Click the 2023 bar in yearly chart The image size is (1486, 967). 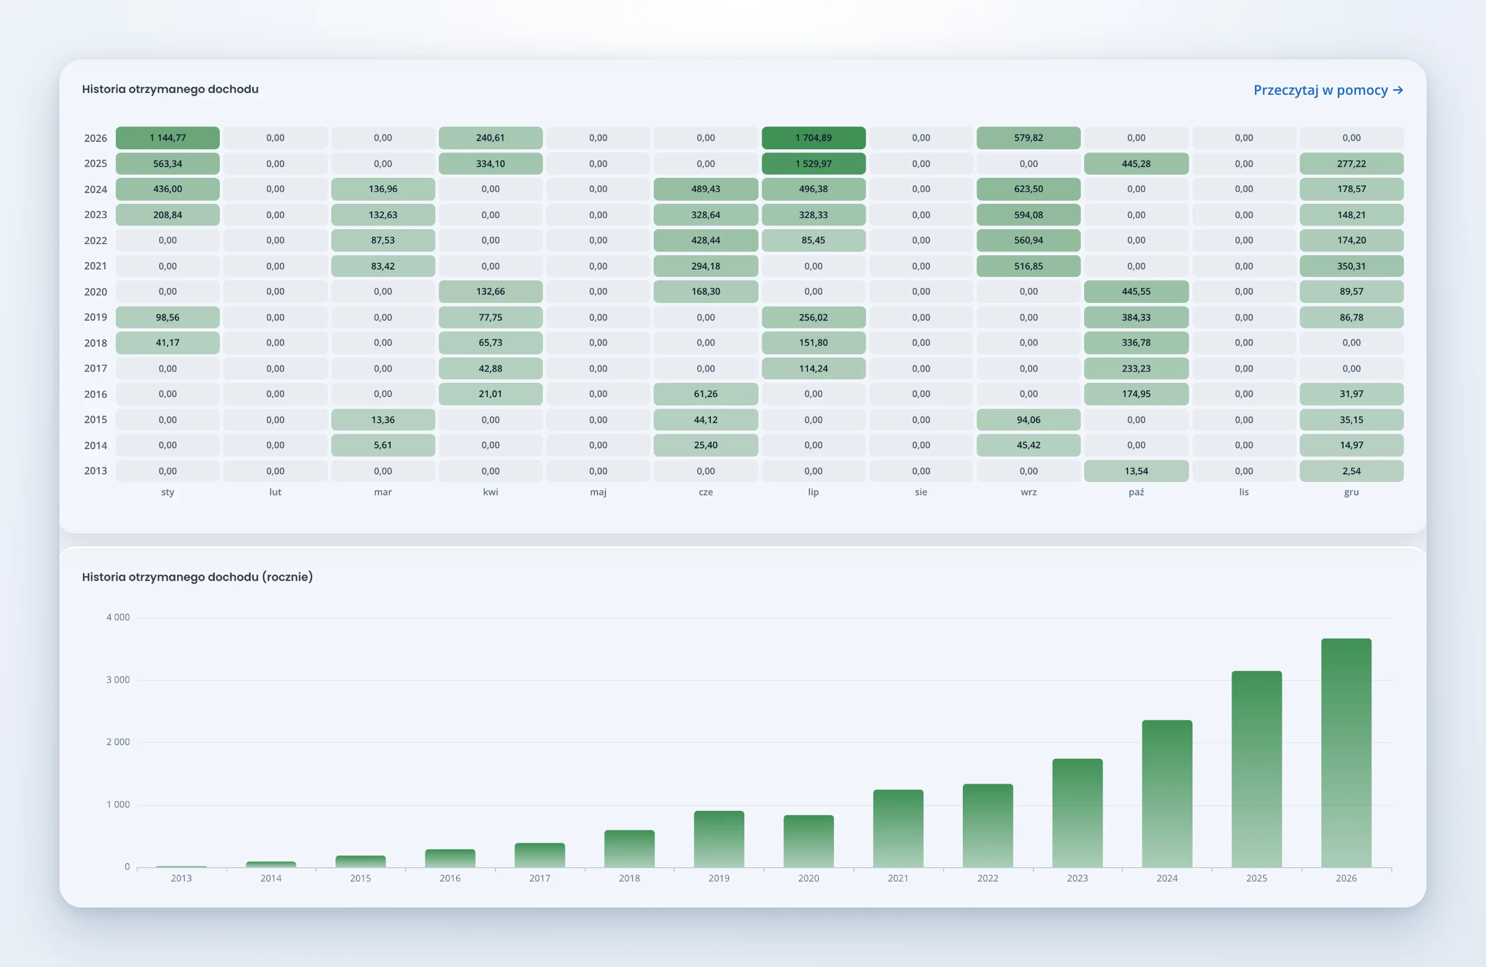tap(1077, 813)
